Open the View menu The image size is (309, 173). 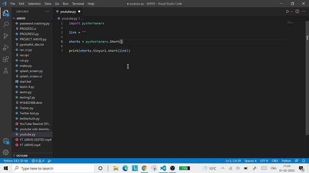click(x=48, y=4)
